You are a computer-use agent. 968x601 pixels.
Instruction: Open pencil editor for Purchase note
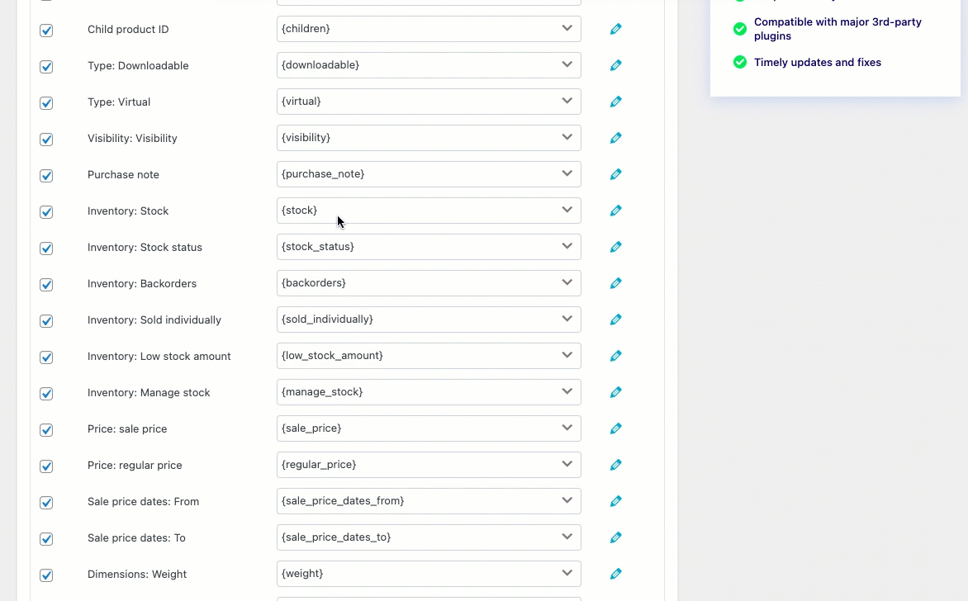coord(615,174)
